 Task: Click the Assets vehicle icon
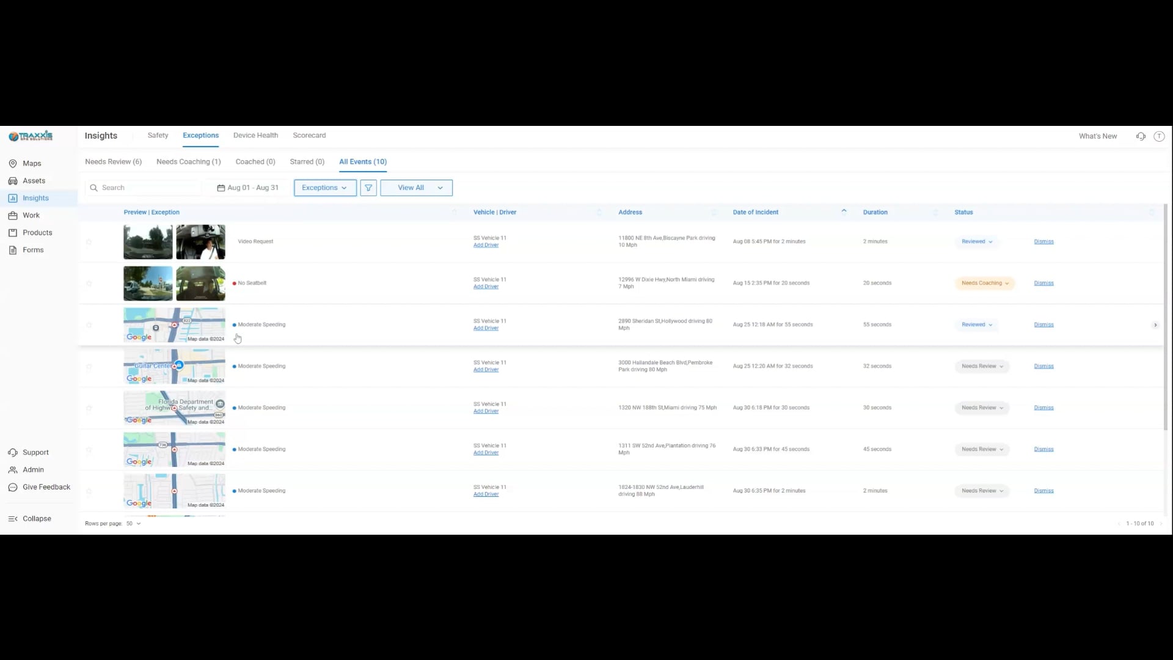coord(13,181)
